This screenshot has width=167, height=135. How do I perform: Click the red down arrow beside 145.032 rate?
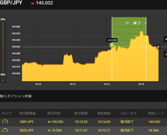(33, 3)
